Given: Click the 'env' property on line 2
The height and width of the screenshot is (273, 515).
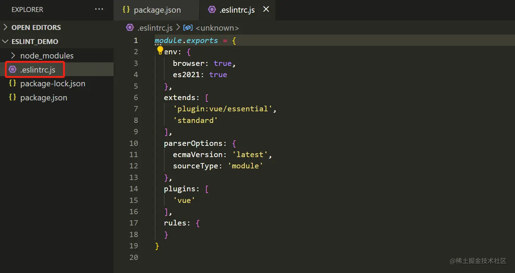Looking at the screenshot, I should click(x=171, y=52).
